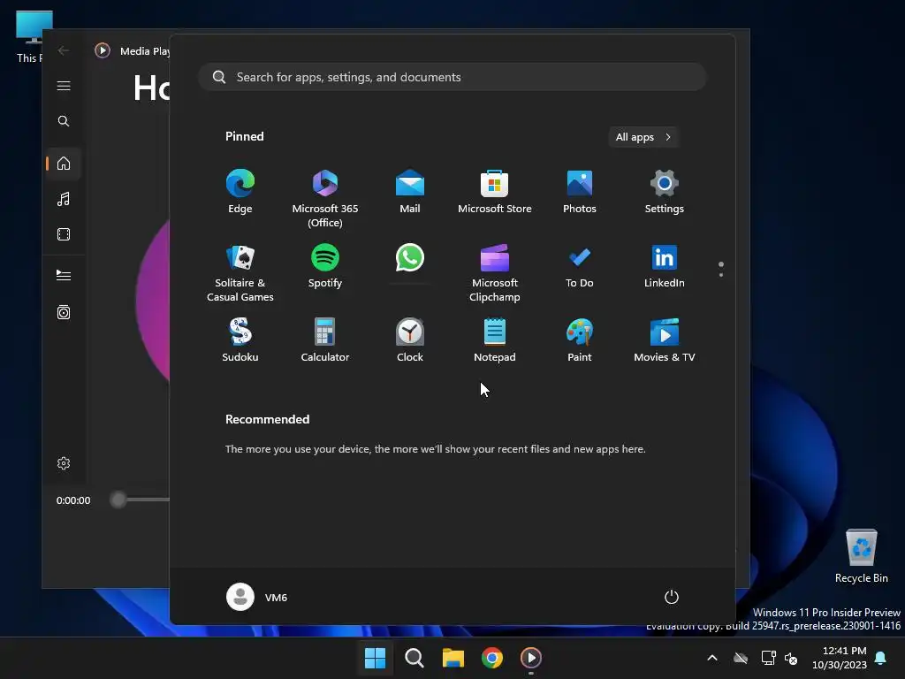Click the Start menu power button

coord(672,597)
